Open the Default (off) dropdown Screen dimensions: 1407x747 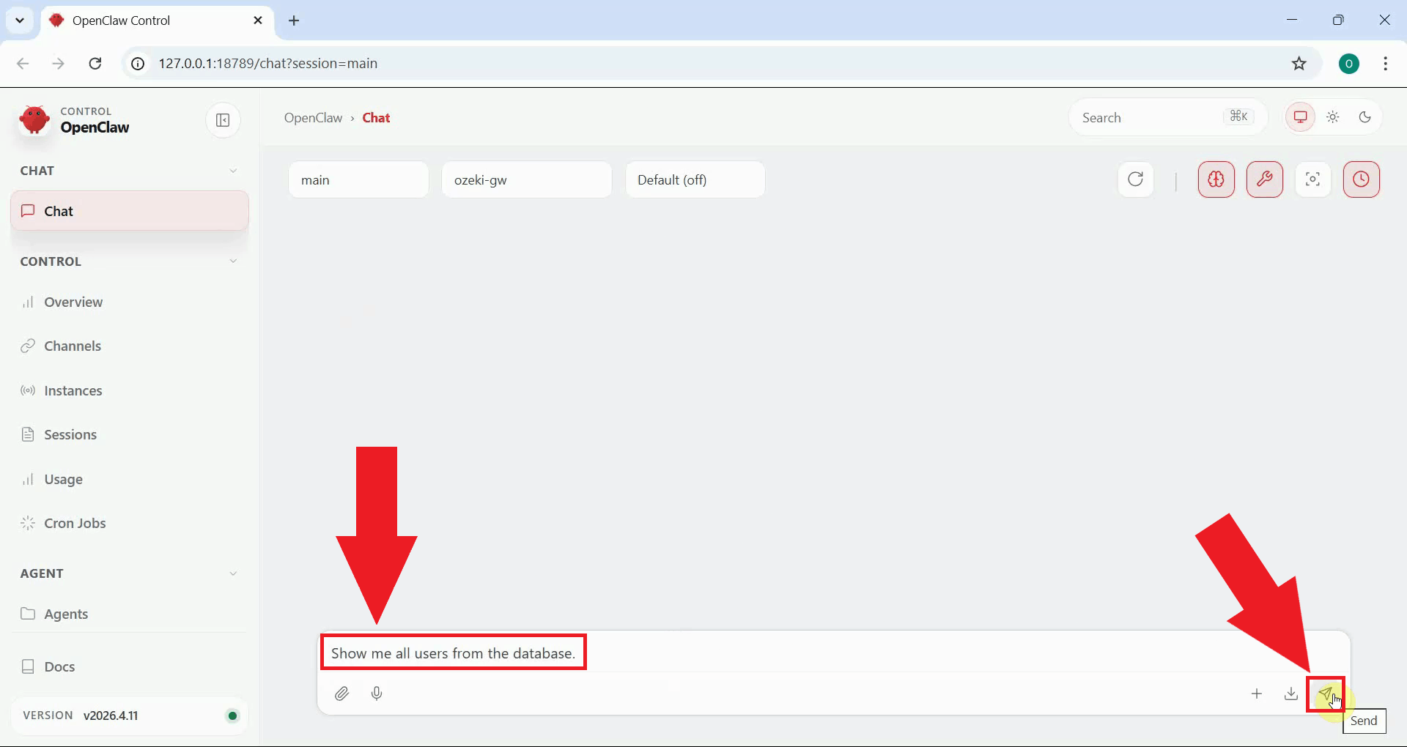(x=695, y=179)
